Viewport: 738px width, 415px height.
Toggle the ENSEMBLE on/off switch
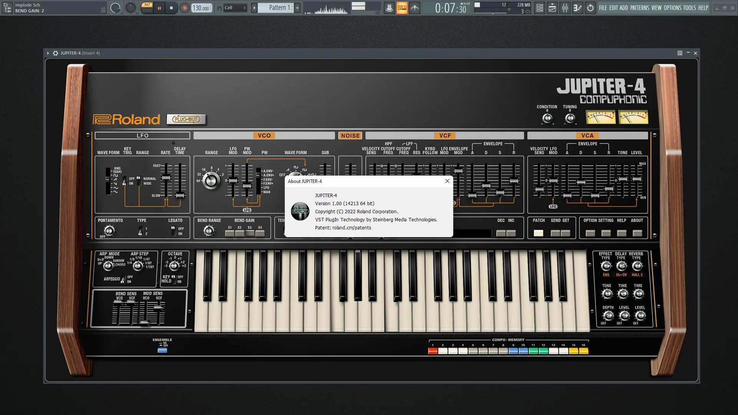pos(162,350)
